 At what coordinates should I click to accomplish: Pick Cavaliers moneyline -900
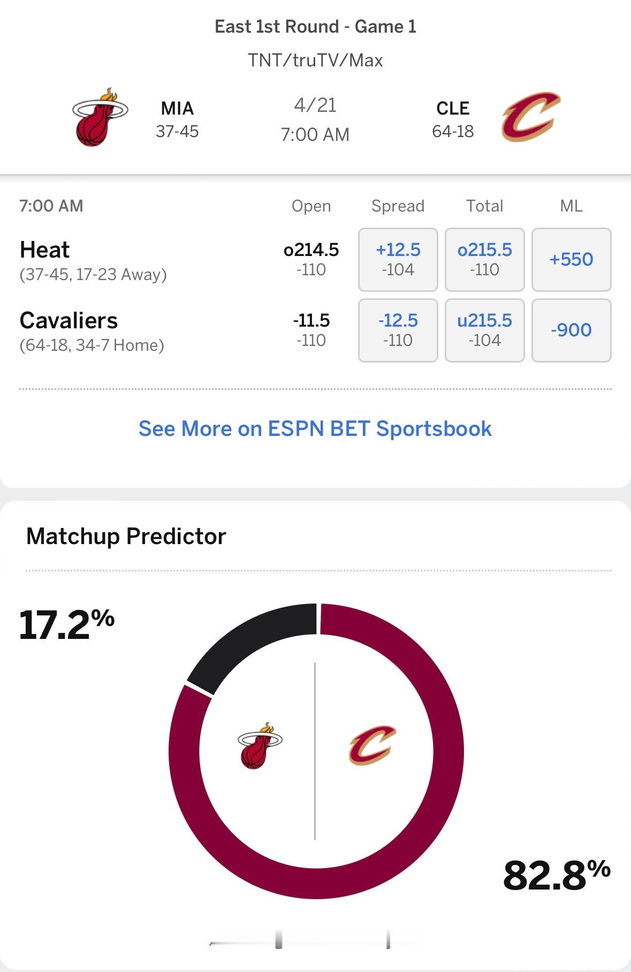[x=572, y=330]
